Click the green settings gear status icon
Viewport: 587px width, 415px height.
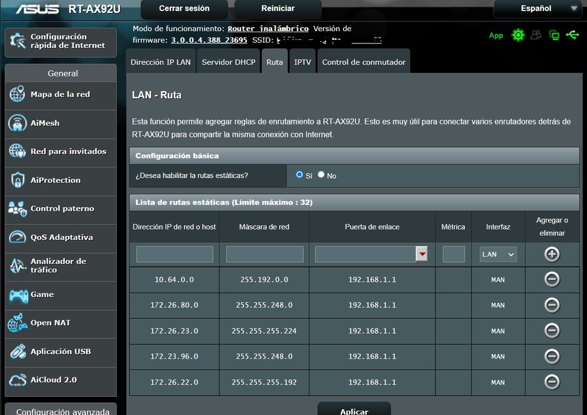click(x=518, y=35)
